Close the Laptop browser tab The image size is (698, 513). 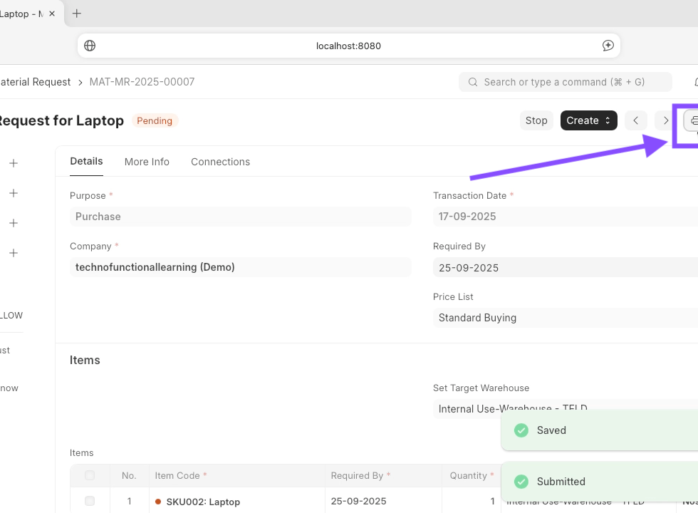[x=52, y=14]
